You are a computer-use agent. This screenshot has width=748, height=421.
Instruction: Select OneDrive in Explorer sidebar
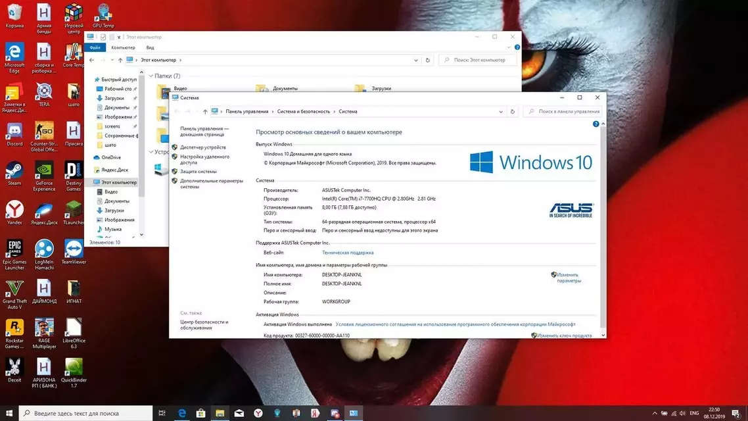point(107,157)
